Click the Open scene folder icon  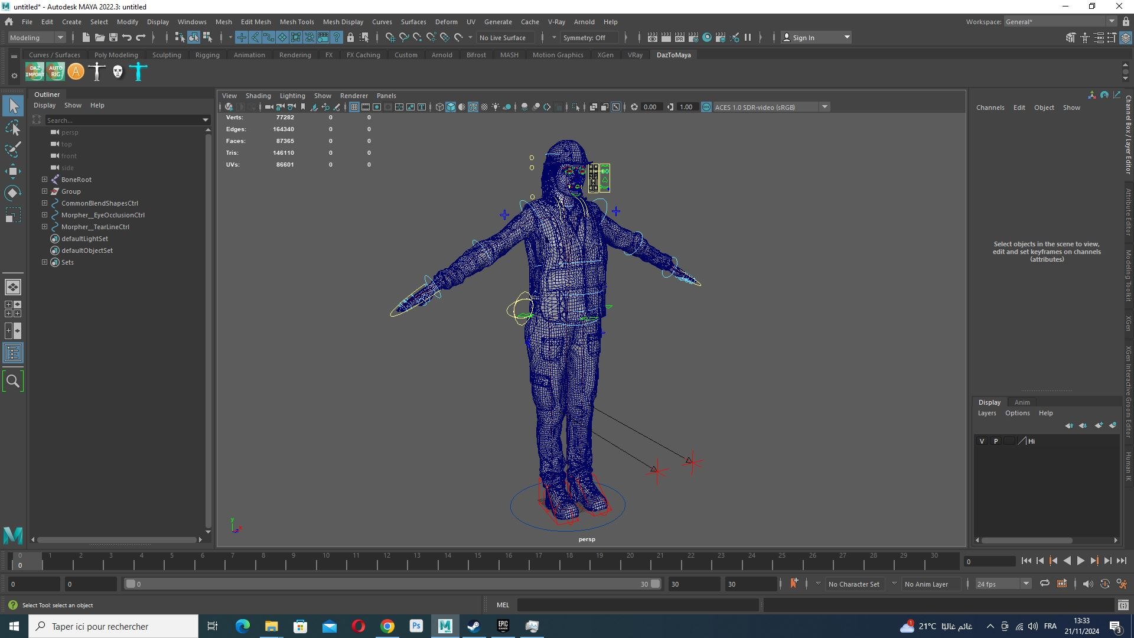(x=99, y=37)
